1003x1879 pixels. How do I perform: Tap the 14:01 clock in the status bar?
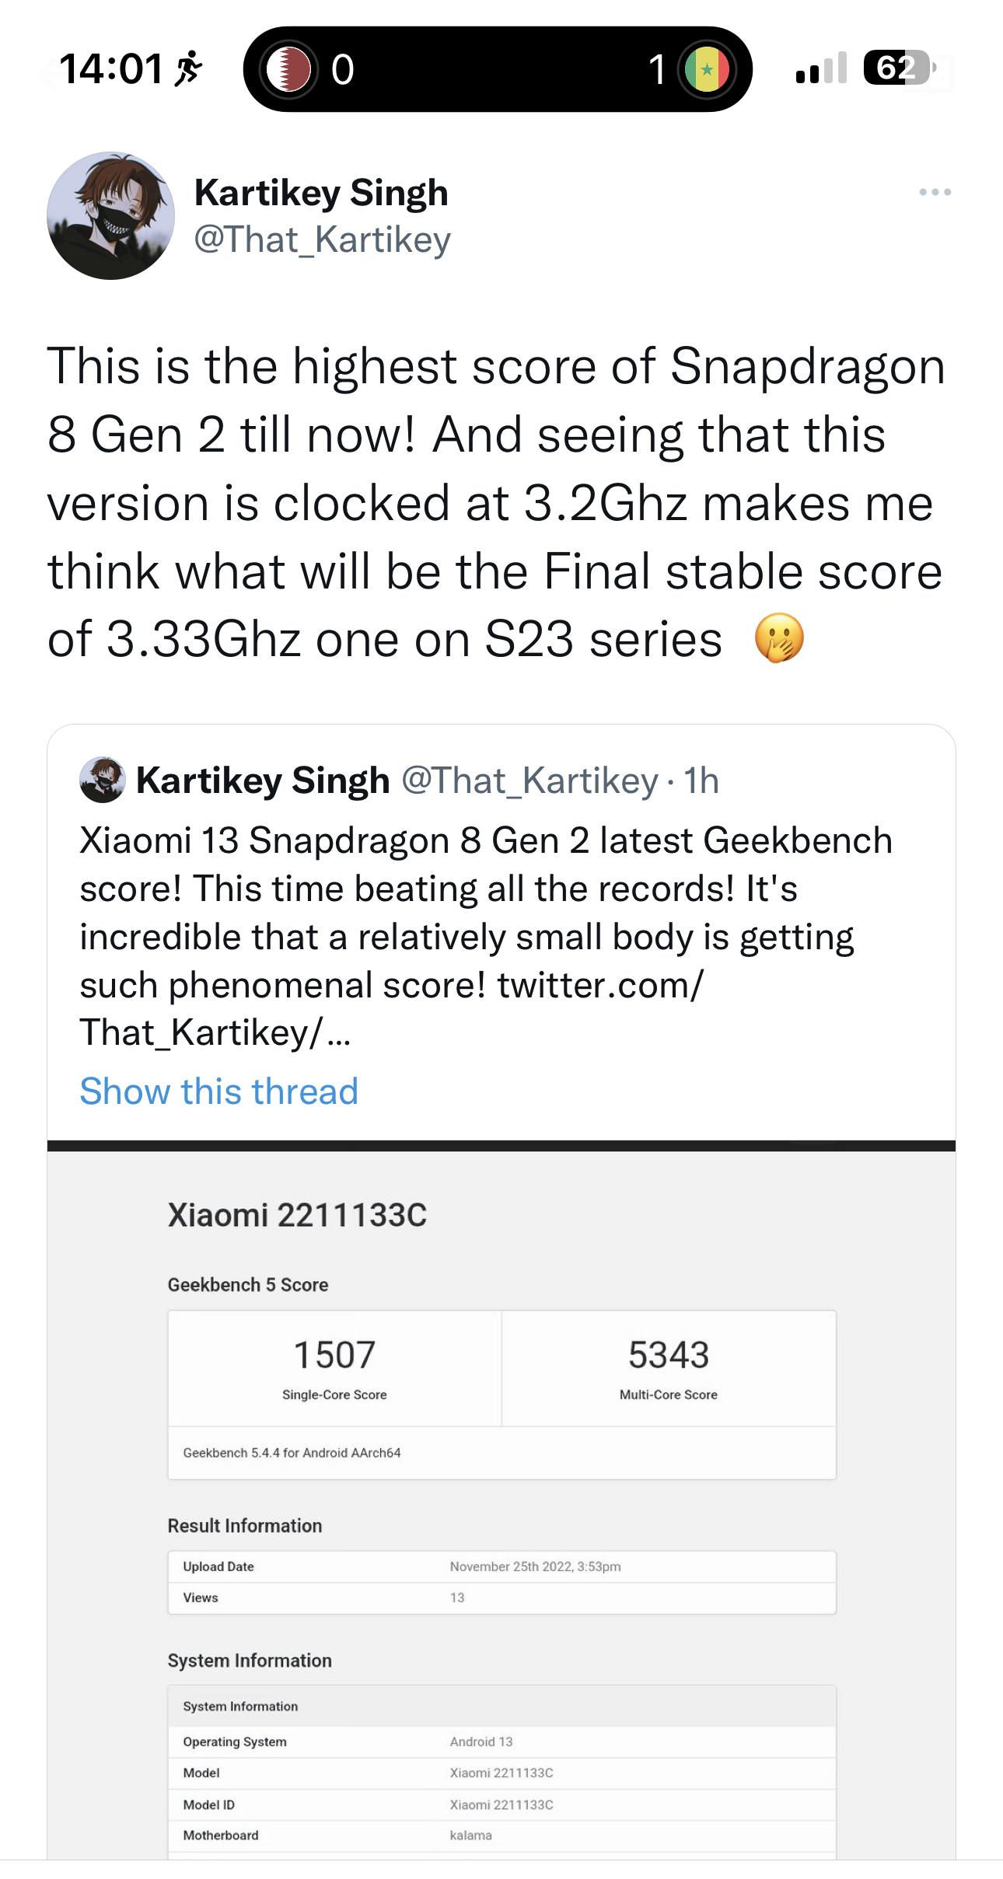110,68
